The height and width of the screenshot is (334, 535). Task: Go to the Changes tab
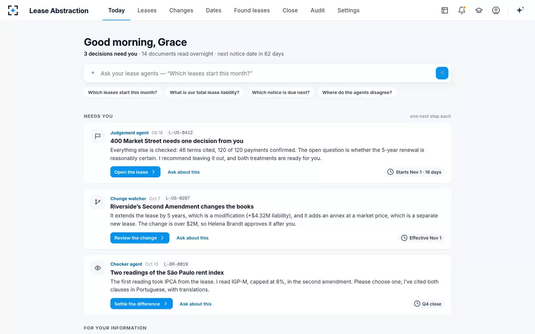point(181,10)
